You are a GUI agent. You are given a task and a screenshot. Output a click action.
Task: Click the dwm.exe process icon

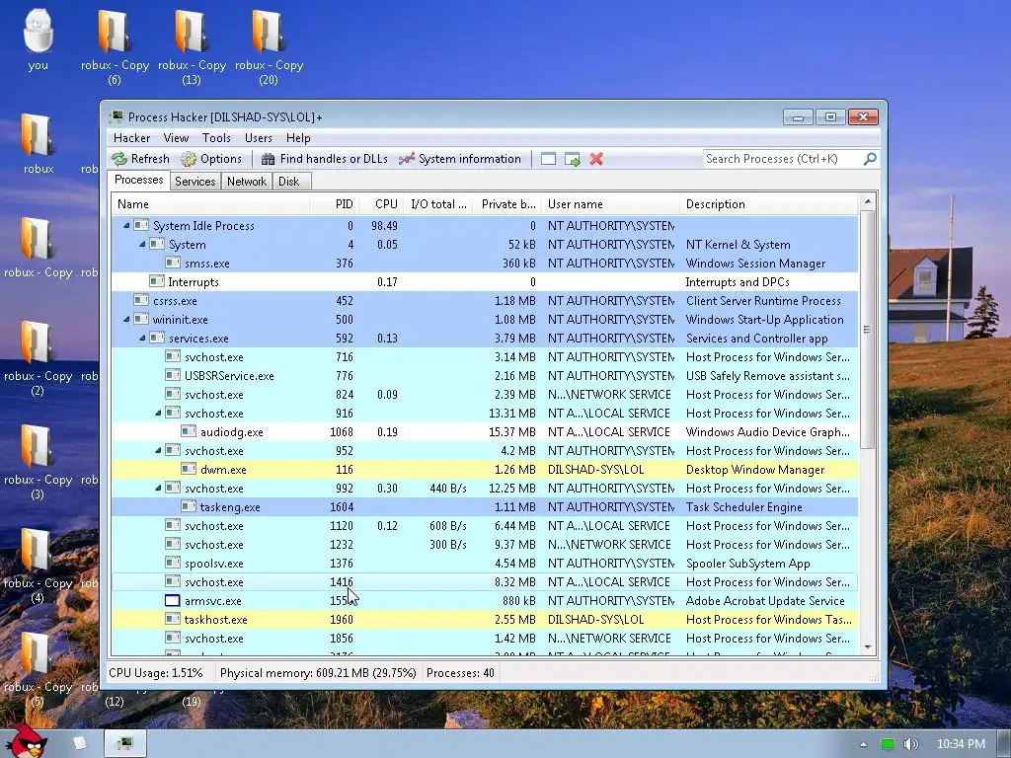point(189,469)
